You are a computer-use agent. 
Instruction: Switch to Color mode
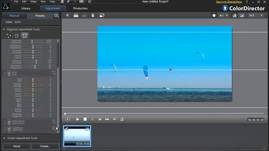(9, 22)
